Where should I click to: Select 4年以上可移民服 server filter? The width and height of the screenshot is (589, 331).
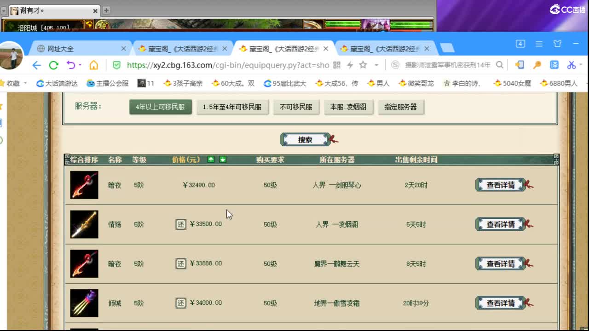(160, 107)
